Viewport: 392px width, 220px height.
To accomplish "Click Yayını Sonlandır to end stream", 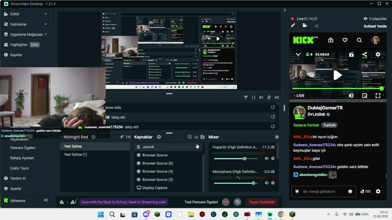I will click(x=262, y=202).
